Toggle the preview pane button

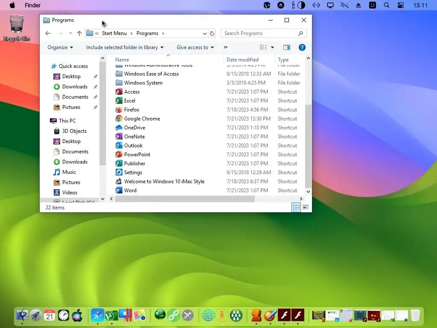coord(286,47)
